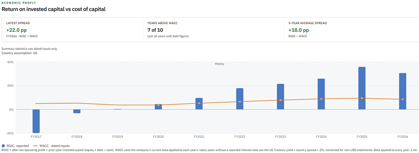Click the Country assumption: US. note

tap(20, 53)
